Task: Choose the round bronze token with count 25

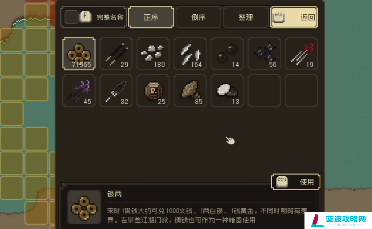Action: [x=153, y=91]
